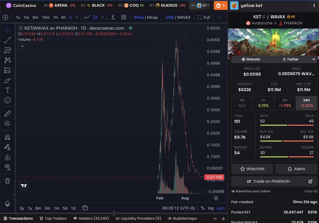Add the token to Watchlist

[252, 169]
